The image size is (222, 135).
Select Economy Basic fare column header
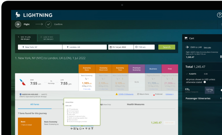[87, 69]
